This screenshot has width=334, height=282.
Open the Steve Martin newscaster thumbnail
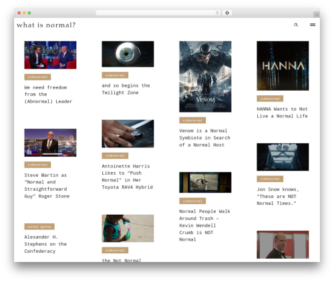tap(50, 143)
